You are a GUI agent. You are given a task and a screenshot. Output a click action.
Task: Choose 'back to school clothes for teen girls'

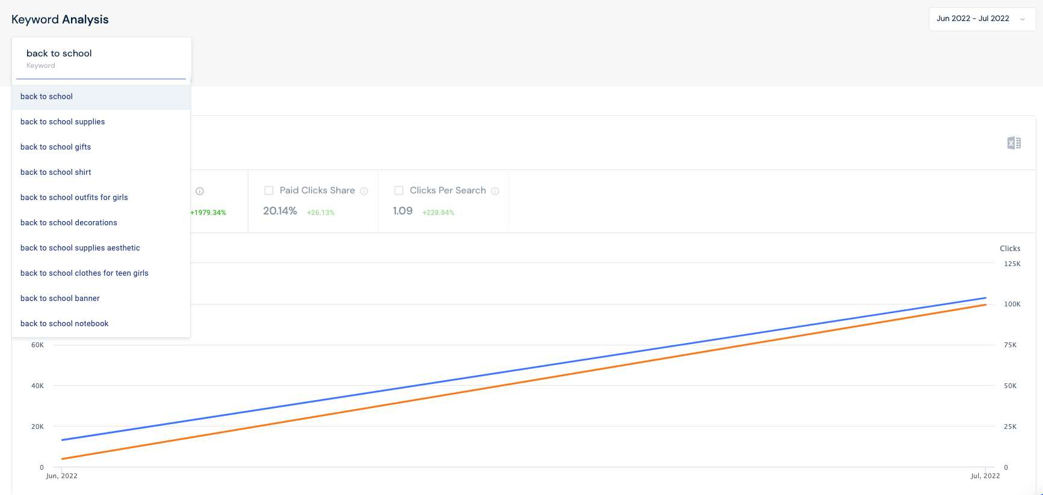click(x=84, y=273)
